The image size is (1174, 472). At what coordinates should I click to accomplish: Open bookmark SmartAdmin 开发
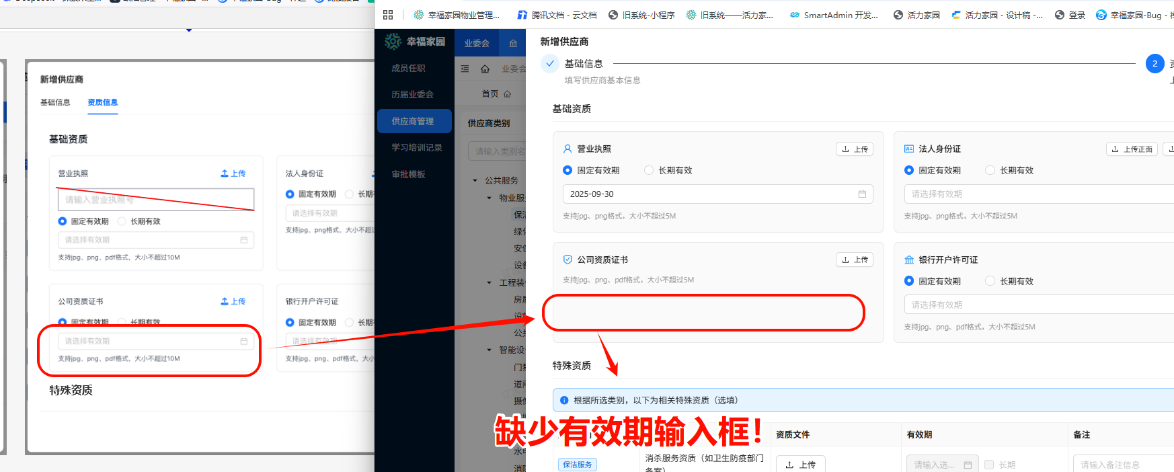(834, 15)
